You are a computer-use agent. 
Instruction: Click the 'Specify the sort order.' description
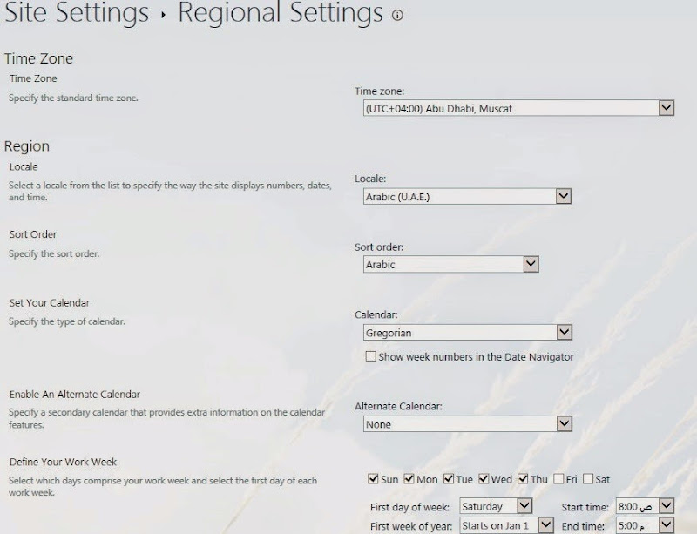coord(54,253)
